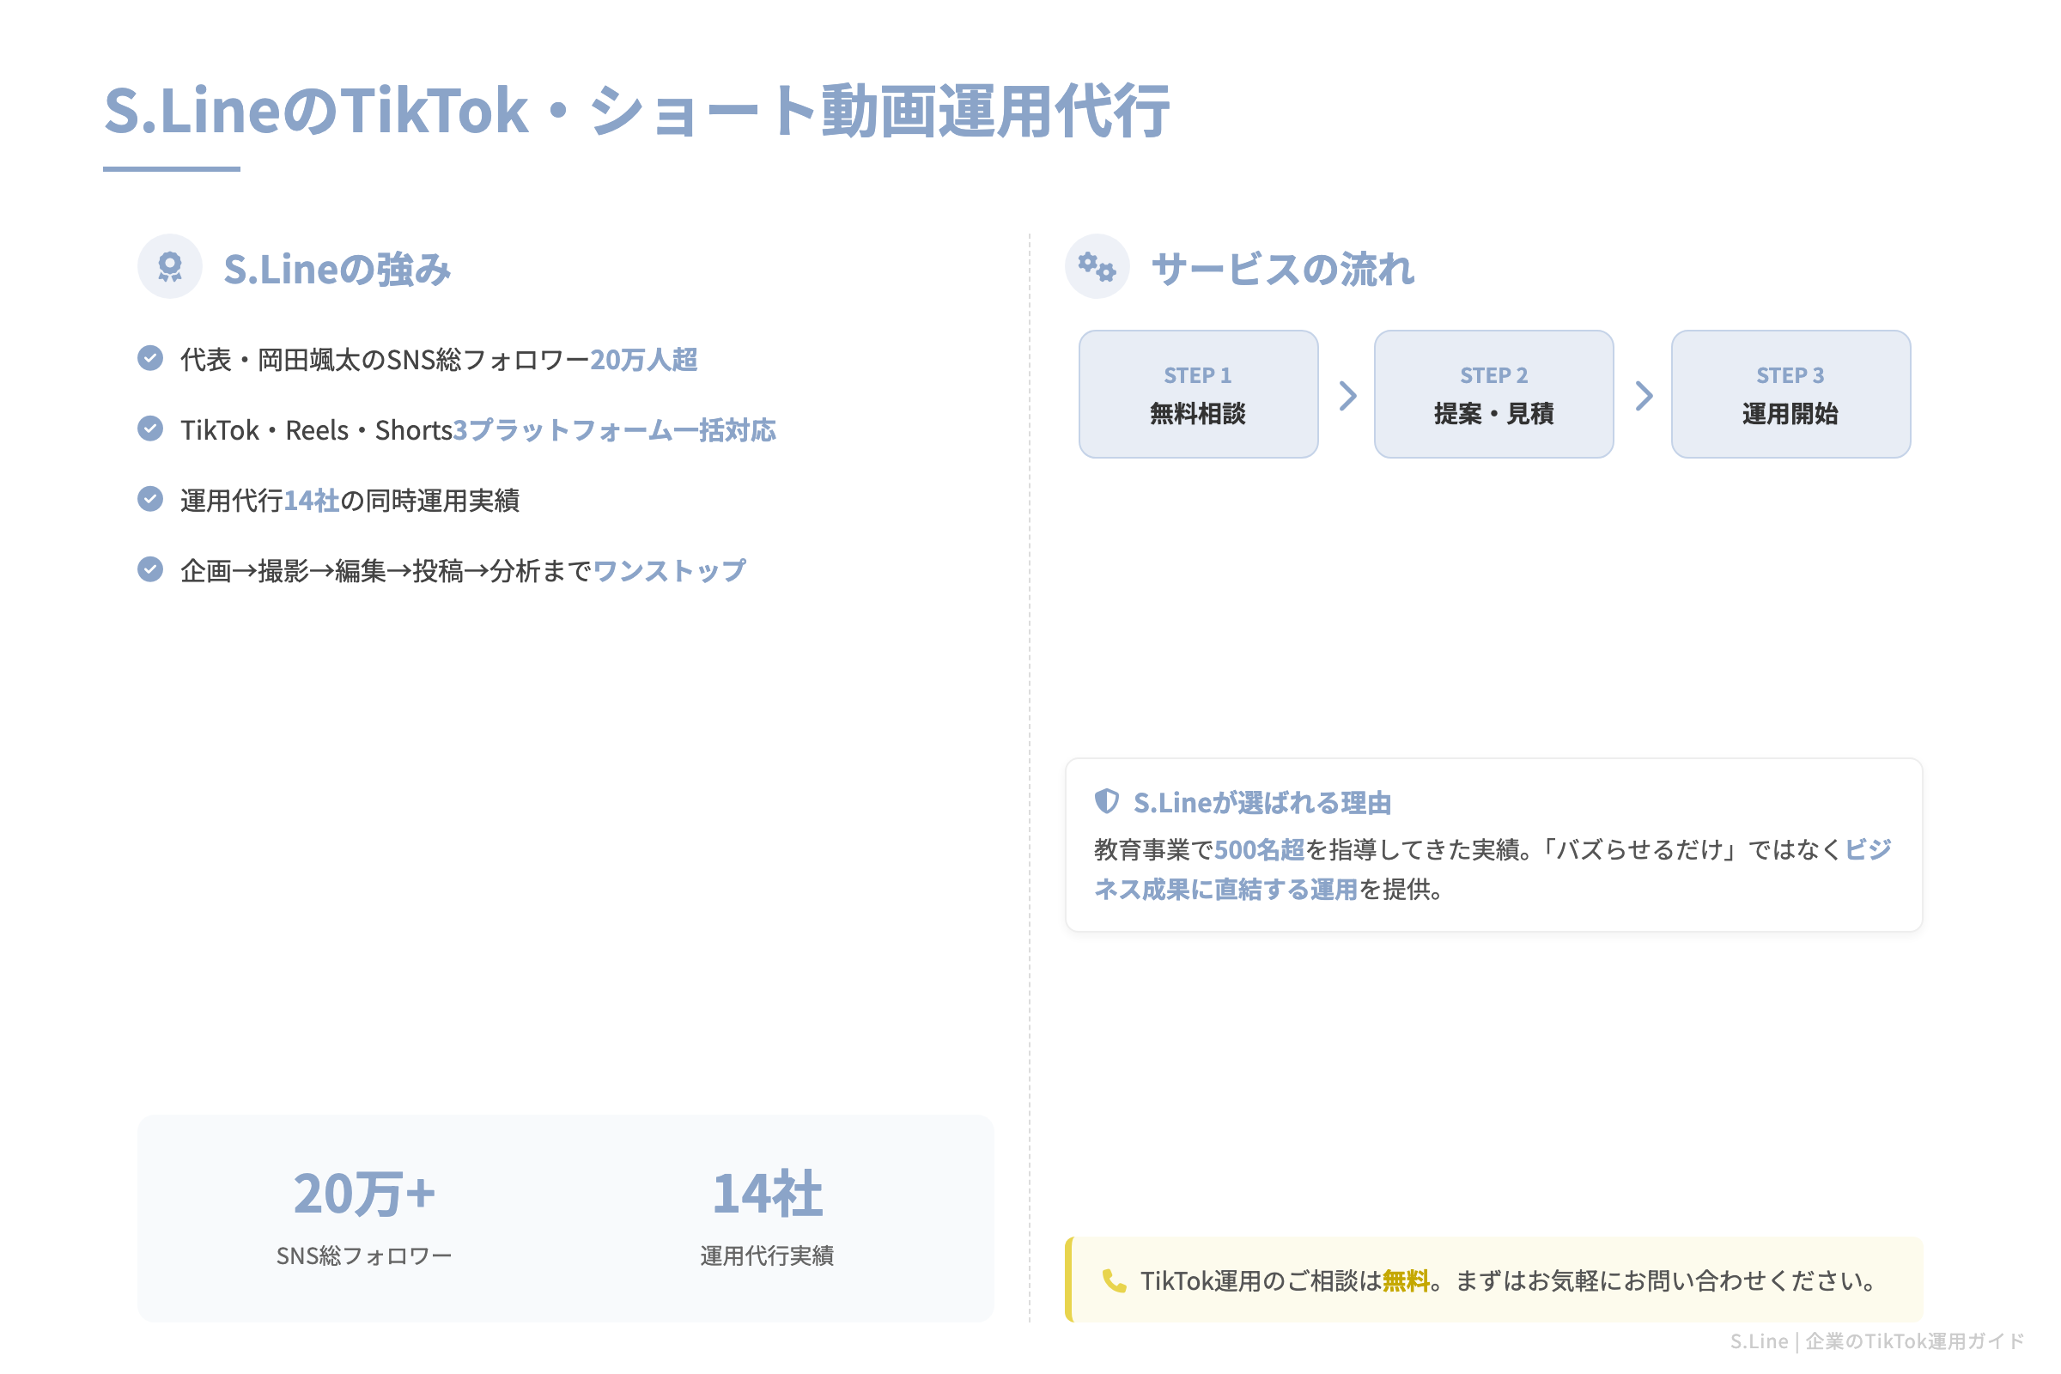Viewport: 2061px width, 1374px height.
Task: Toggle the check bullet on the 14社 achievement row
Action: 151,500
